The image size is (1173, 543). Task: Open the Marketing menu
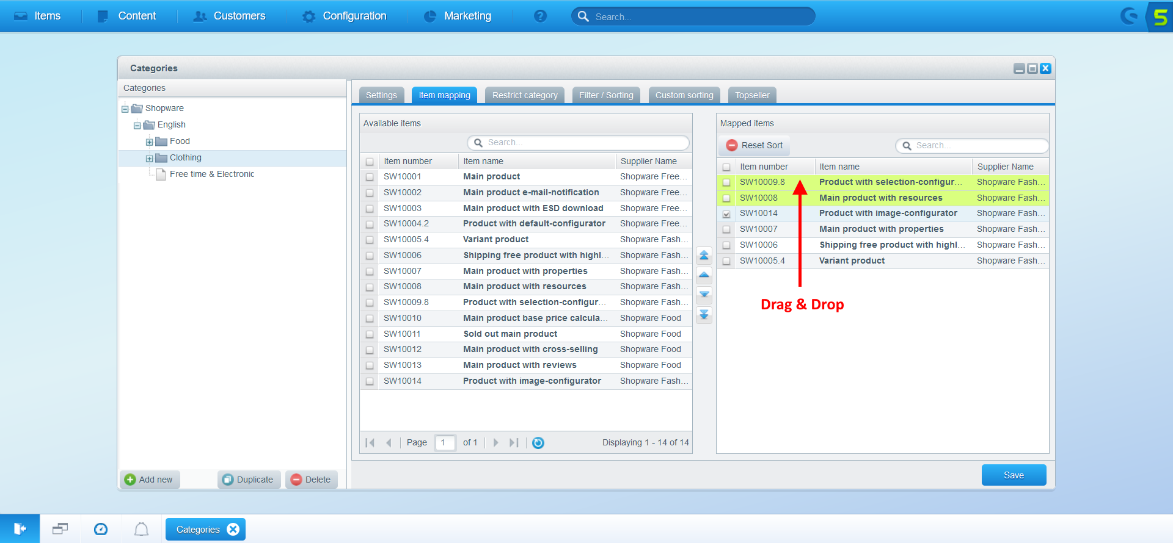coord(467,16)
